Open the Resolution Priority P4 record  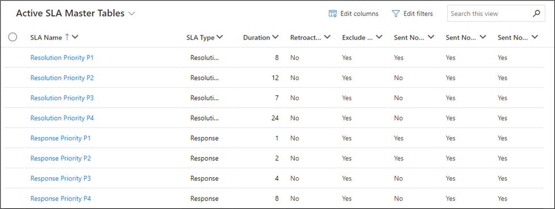click(62, 118)
